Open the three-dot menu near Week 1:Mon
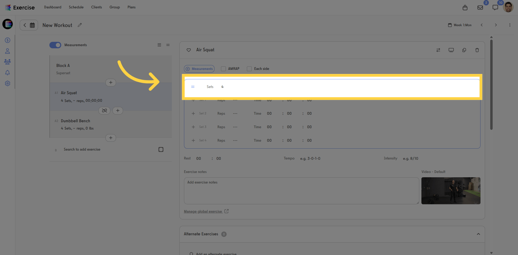 point(510,25)
